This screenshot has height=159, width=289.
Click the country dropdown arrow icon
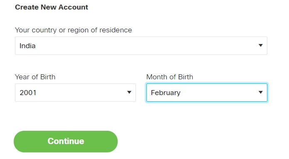pyautogui.click(x=260, y=45)
